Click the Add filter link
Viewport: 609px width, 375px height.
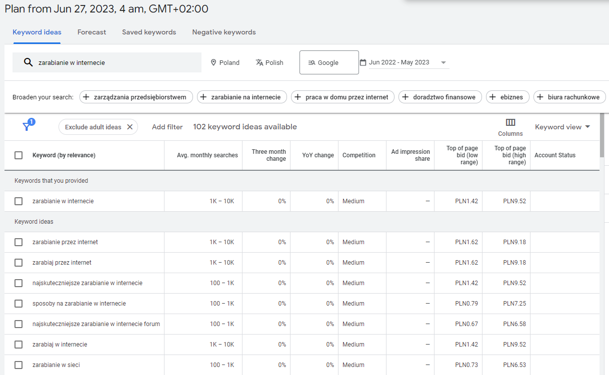(x=167, y=127)
